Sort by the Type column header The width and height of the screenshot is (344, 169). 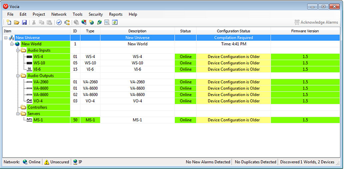coord(90,31)
